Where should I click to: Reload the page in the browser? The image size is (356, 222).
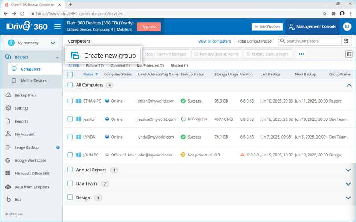tap(22, 14)
